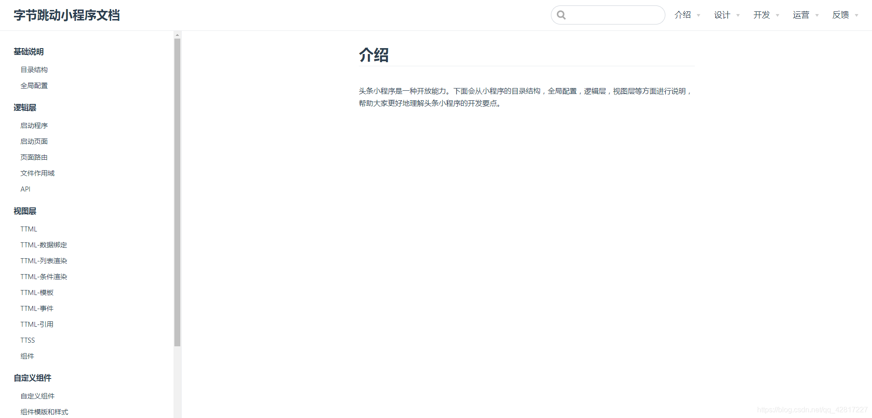Open the 反馈 dropdown
Image resolution: width=872 pixels, height=418 pixels.
[857, 15]
